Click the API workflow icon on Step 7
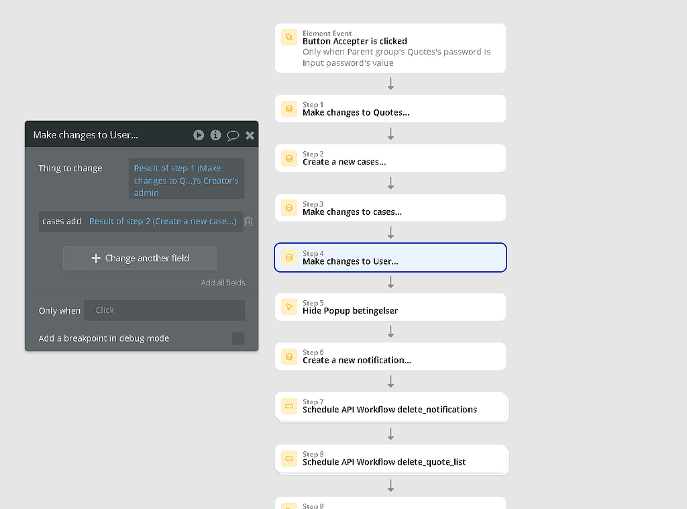 [288, 406]
